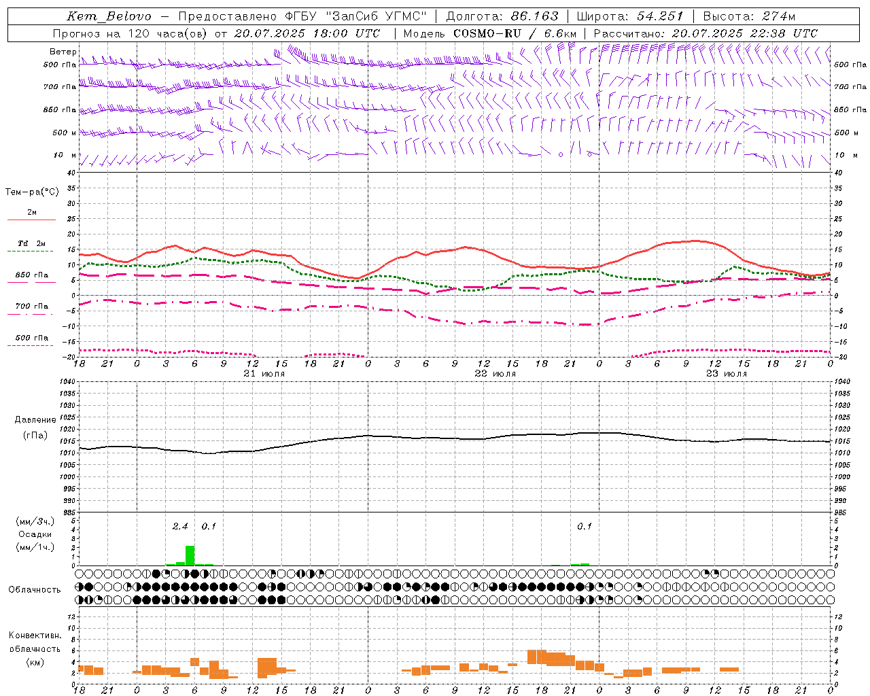Click the "22 июля" date label
The image size is (870, 696).
(x=495, y=374)
